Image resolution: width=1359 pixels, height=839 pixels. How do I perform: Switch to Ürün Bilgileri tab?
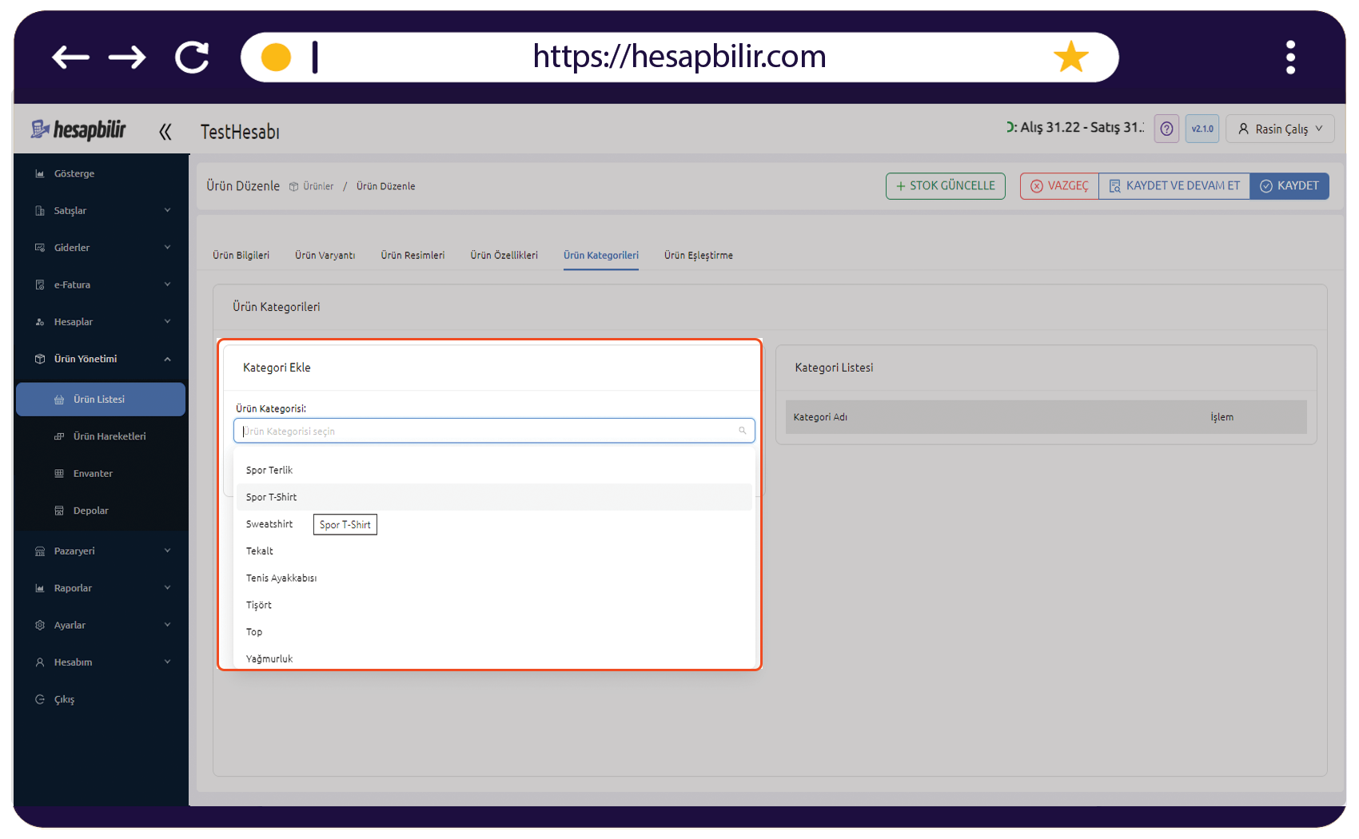241,256
